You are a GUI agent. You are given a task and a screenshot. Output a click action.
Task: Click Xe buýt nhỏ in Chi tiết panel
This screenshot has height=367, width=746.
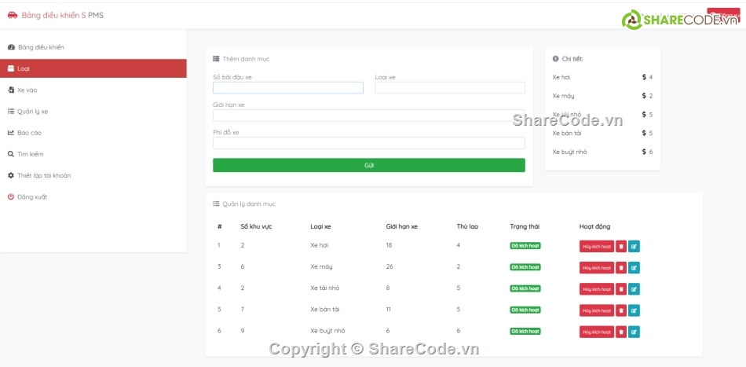[x=569, y=152]
